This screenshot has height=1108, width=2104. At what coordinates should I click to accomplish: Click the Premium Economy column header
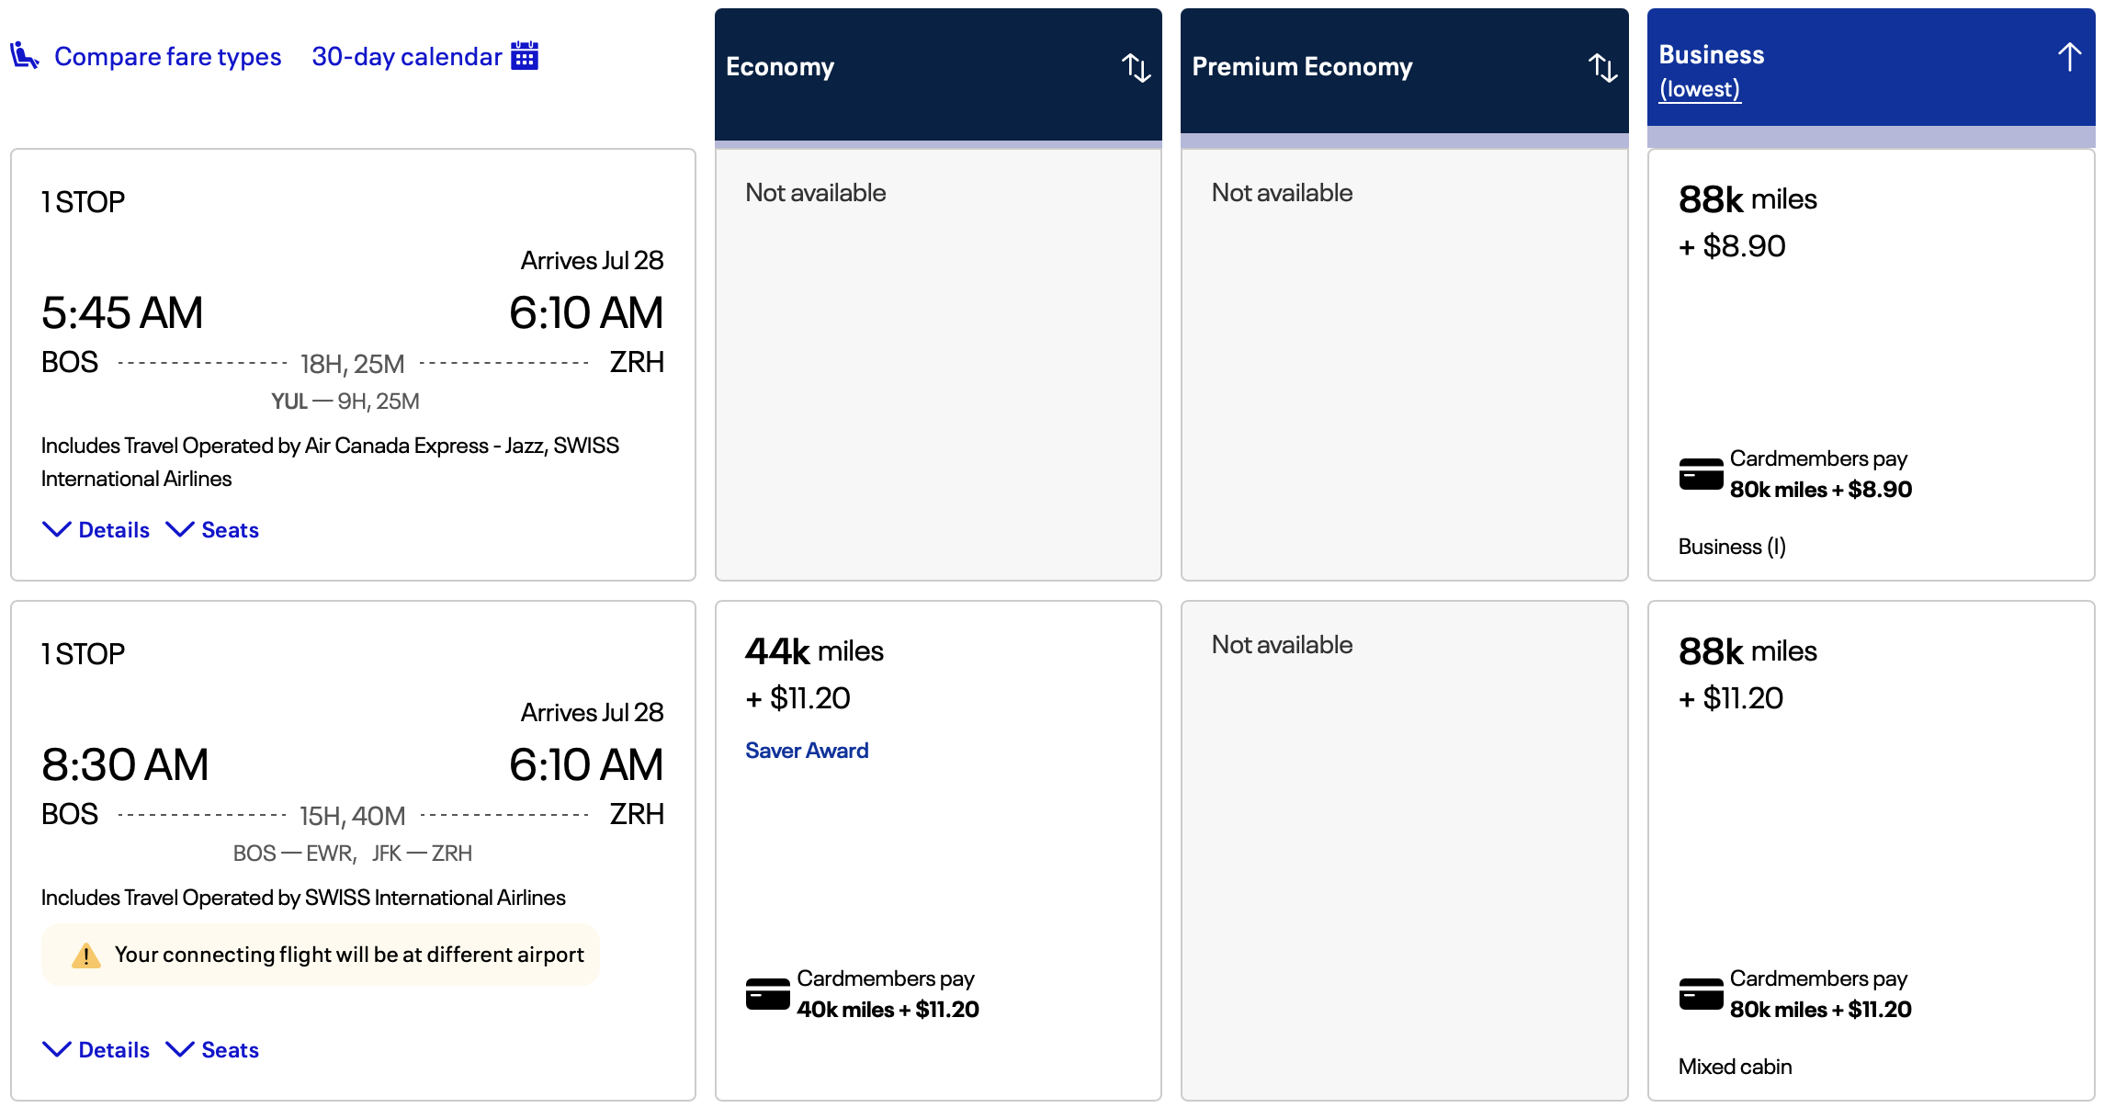(1302, 66)
